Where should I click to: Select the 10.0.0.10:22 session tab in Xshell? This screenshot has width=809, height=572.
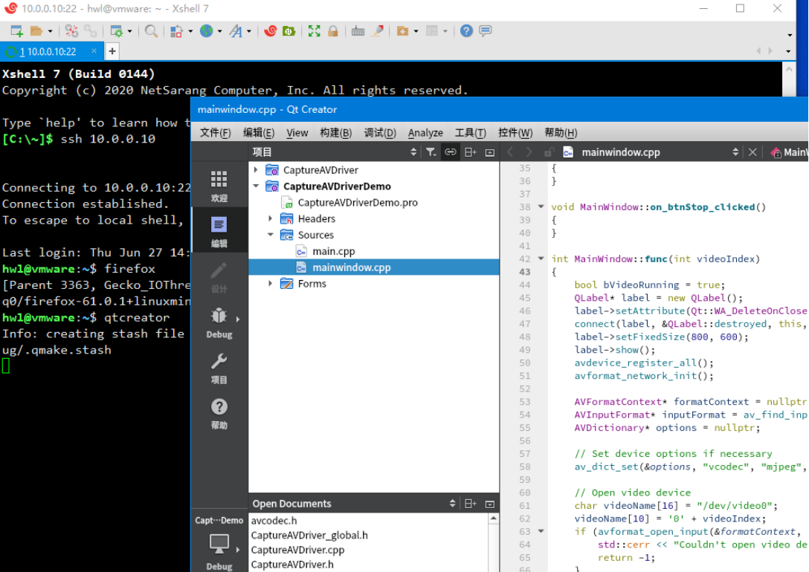click(51, 51)
